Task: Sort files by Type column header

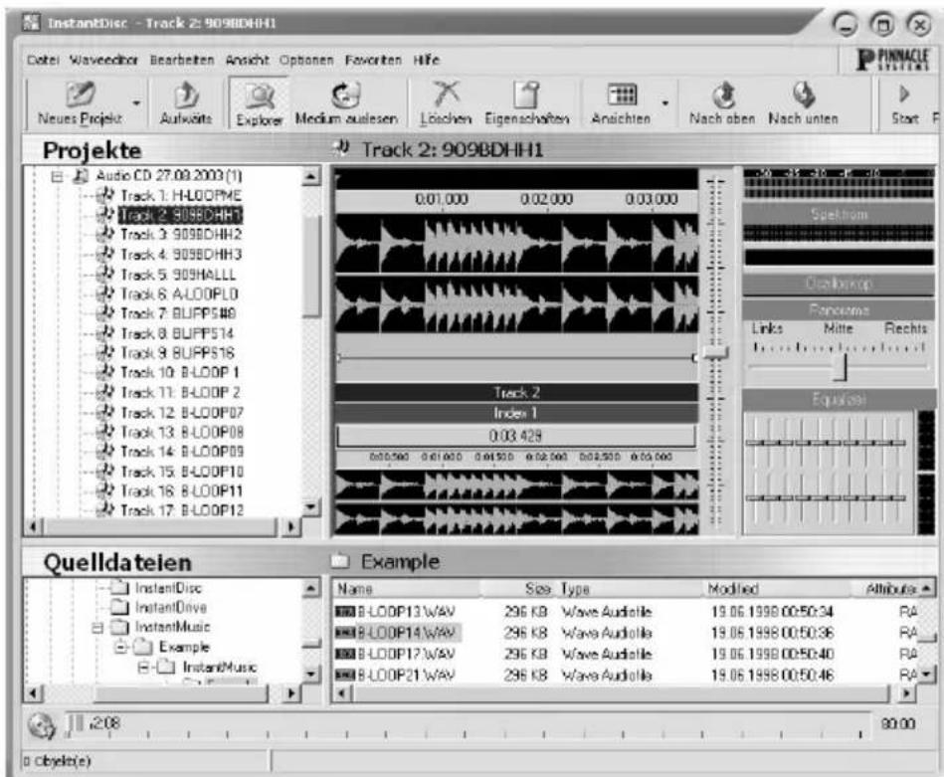Action: click(630, 589)
